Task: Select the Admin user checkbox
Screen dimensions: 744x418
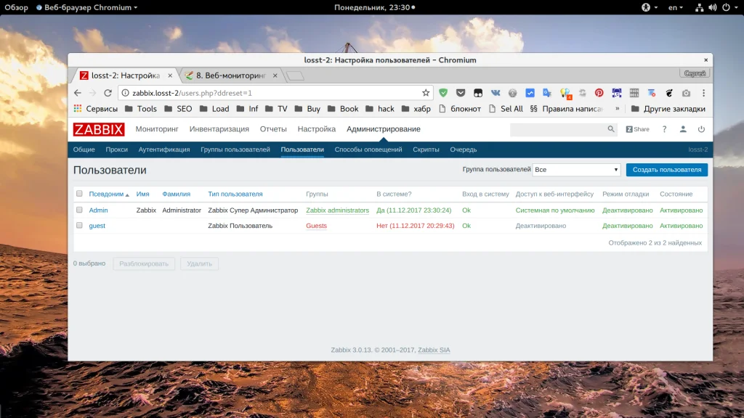Action: click(x=79, y=210)
